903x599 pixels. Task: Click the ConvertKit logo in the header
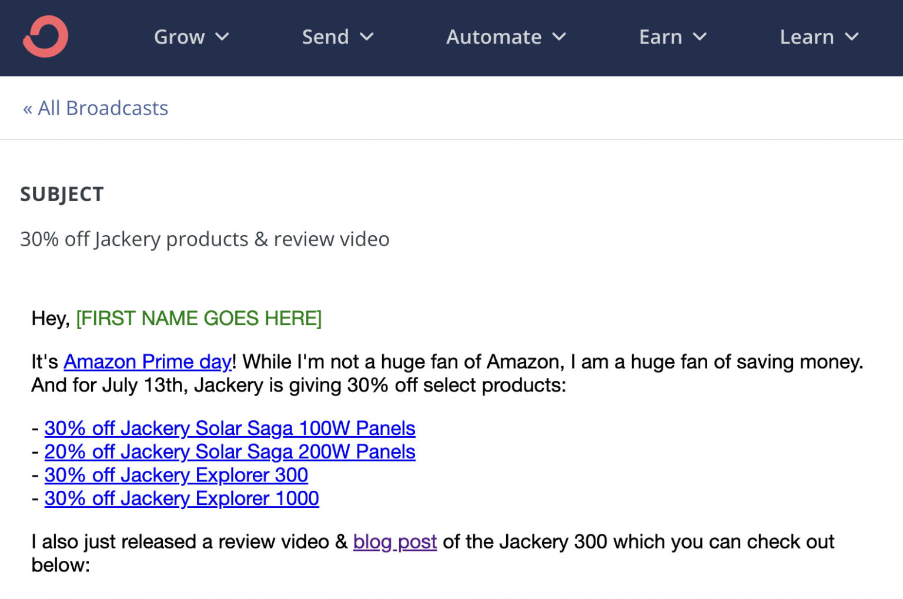(x=45, y=37)
